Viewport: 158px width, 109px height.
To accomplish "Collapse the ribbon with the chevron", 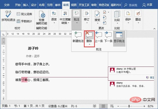I will 154,29.
